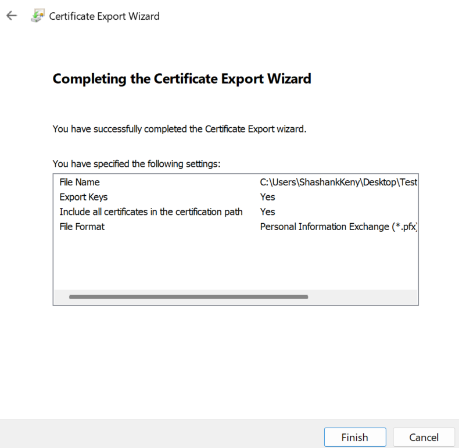459x448 pixels.
Task: Cancel the certificate export wizard
Action: tap(424, 437)
